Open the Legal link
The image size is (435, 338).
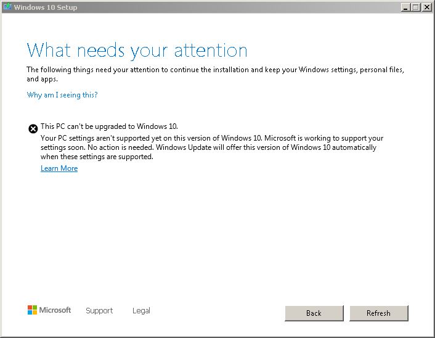[x=141, y=310]
